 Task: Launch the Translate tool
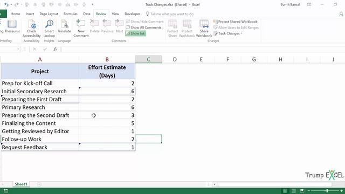[x=64, y=26]
